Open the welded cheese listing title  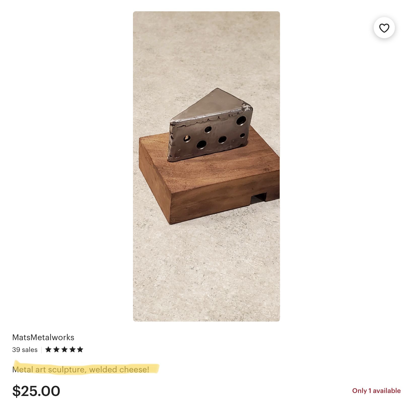81,370
